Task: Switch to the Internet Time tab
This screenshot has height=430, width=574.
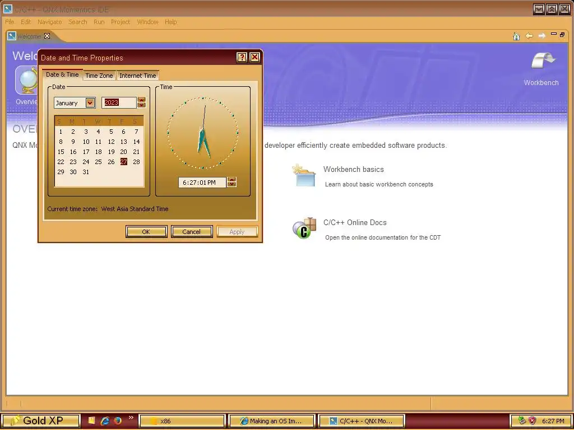Action: (138, 76)
